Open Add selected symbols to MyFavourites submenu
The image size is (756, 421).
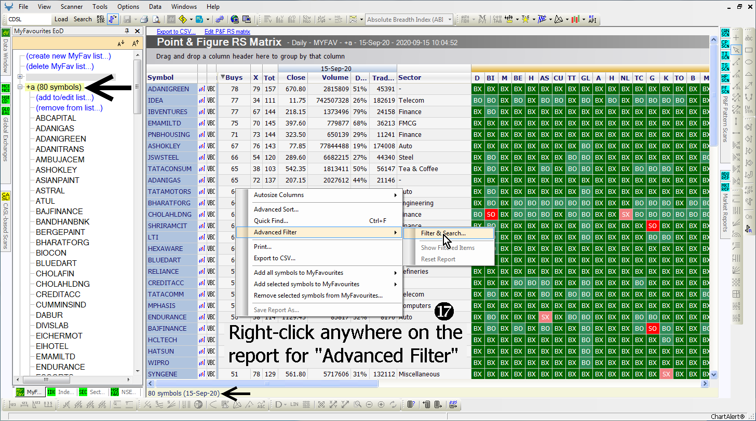click(319, 284)
